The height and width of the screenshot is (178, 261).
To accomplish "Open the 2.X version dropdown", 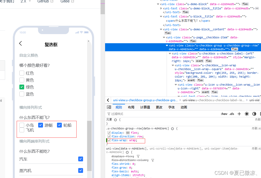I will click(x=26, y=1).
